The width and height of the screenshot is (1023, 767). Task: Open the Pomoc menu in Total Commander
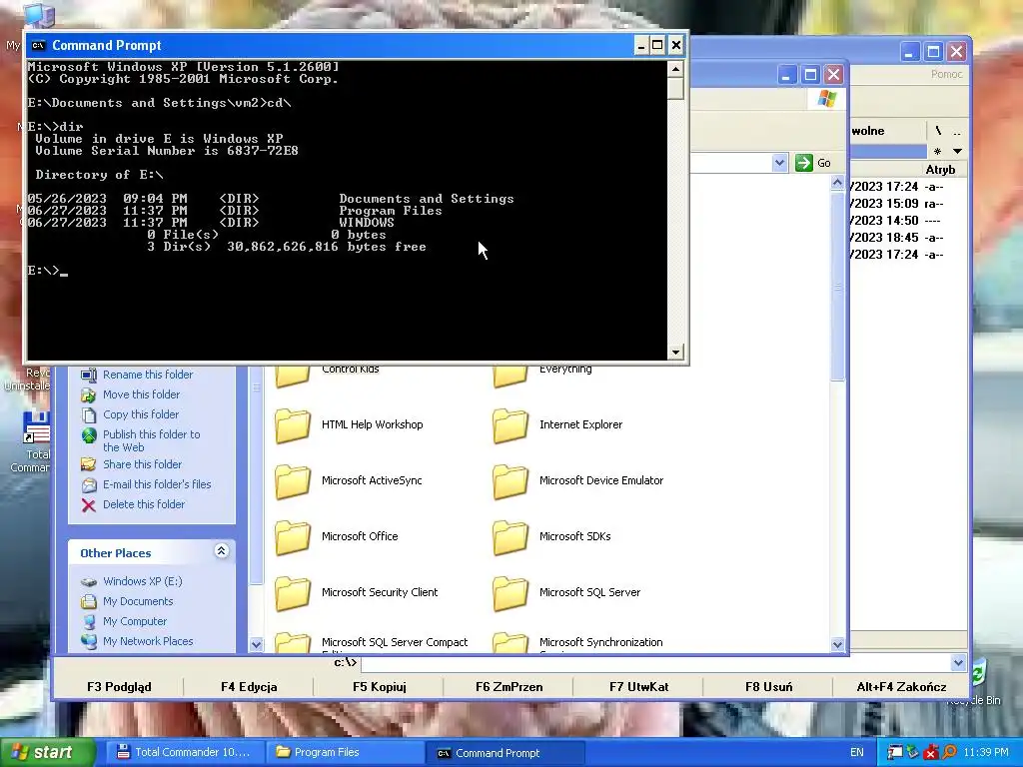coord(946,74)
